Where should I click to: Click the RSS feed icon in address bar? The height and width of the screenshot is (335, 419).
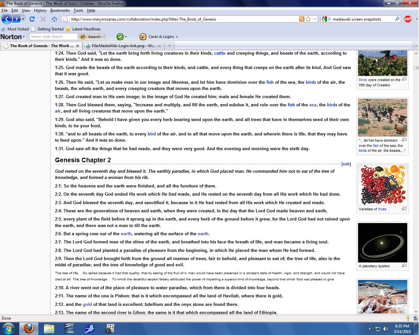click(301, 19)
